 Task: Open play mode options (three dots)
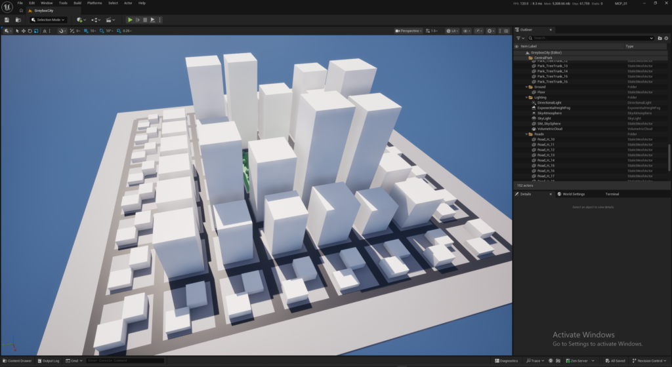pos(160,20)
